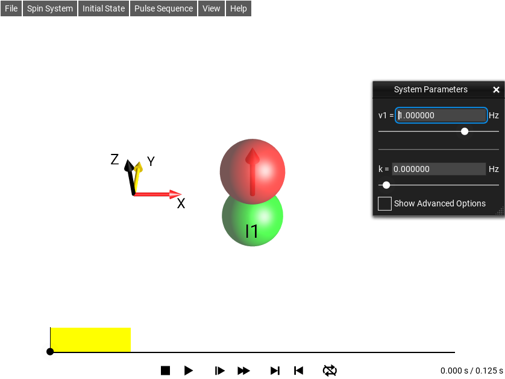505x379 pixels.
Task: Step forward one frame
Action: 220,371
